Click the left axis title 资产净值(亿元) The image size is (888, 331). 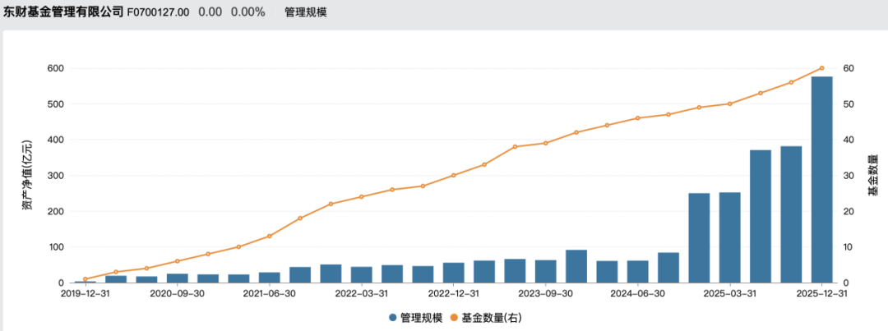[x=27, y=176]
